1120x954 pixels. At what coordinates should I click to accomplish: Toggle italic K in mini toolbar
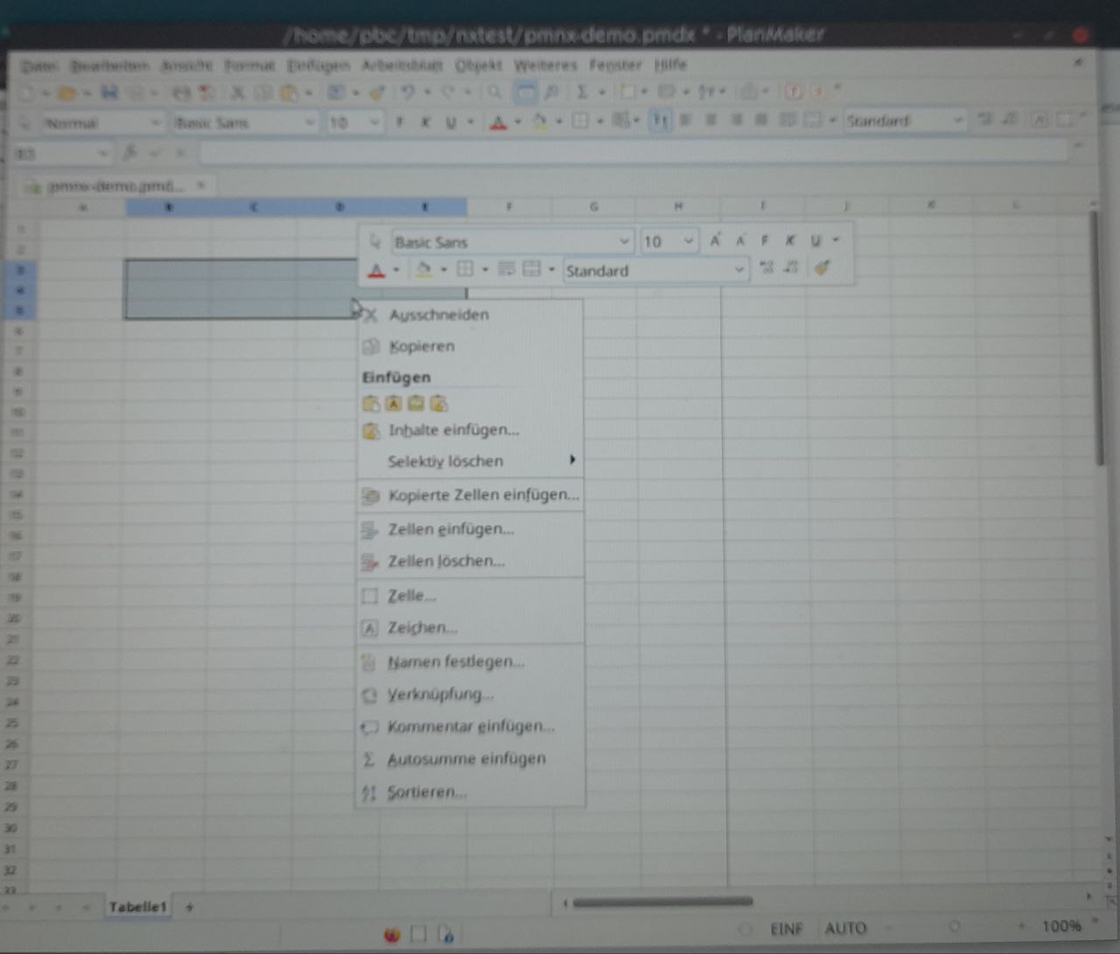click(790, 240)
